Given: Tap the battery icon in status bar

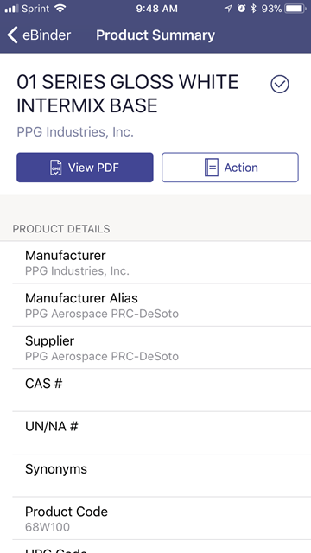Looking at the screenshot, I should 295,9.
